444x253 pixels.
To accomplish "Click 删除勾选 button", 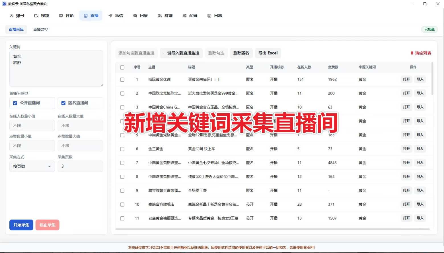I will pos(216,53).
